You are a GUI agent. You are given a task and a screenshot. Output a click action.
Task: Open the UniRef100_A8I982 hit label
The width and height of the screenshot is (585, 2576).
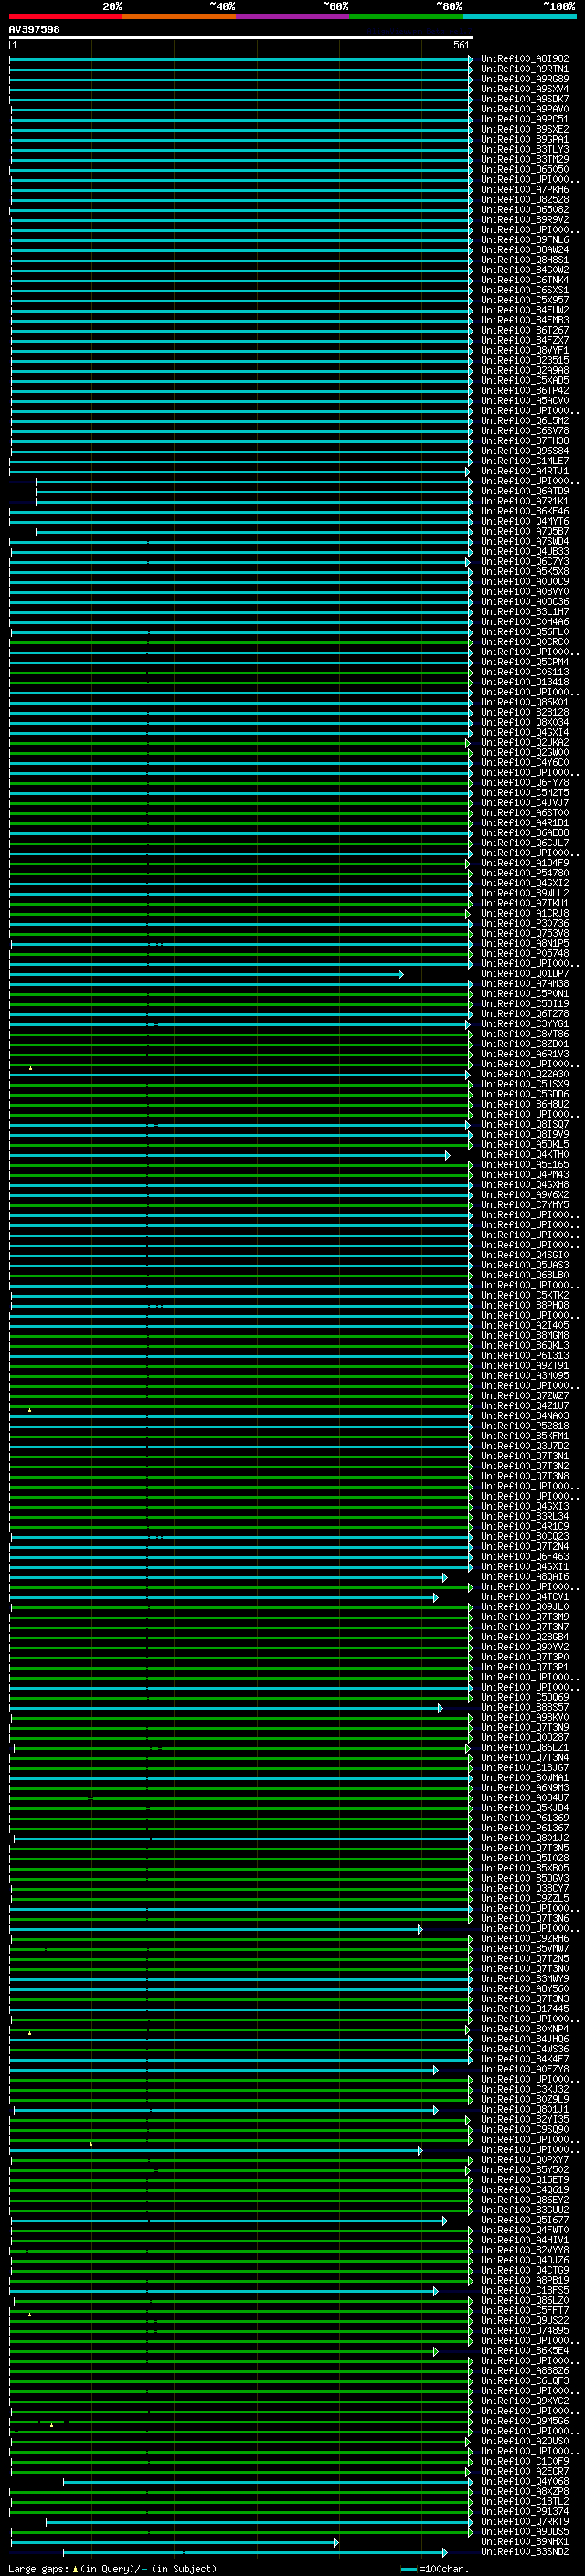(524, 59)
